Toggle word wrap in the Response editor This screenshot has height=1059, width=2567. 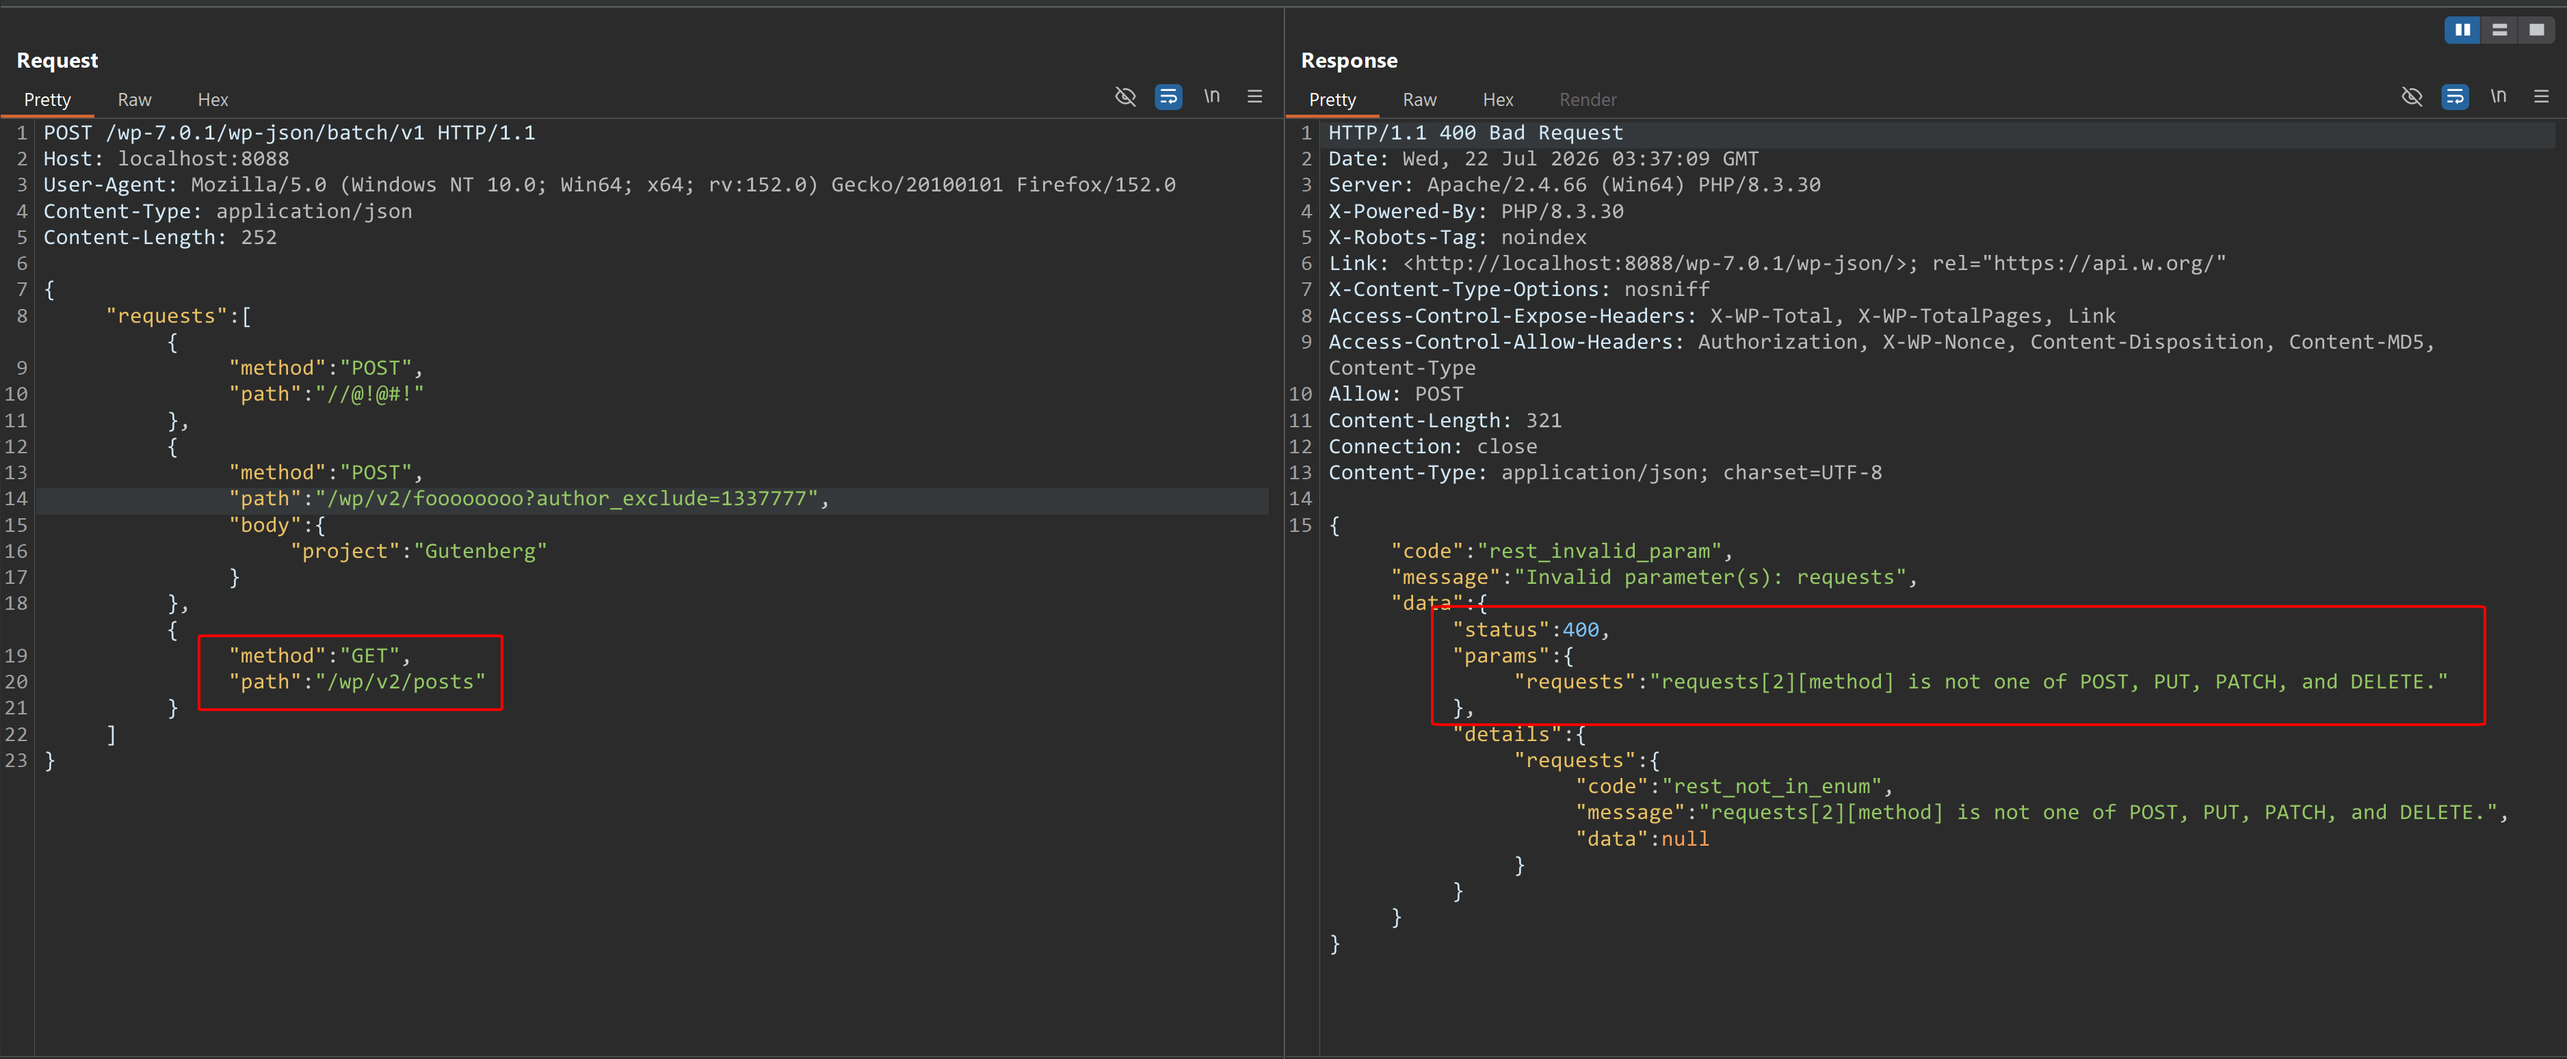(x=2454, y=96)
